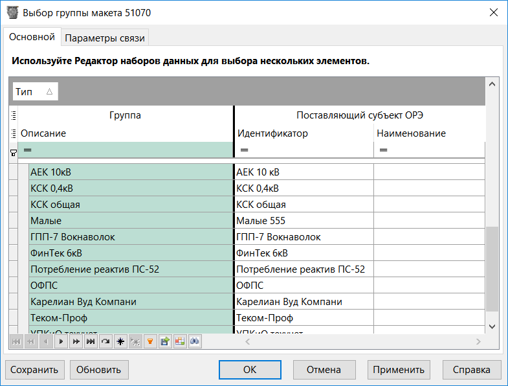Click the Описание filter field
This screenshot has width=508, height=386.
[126, 150]
